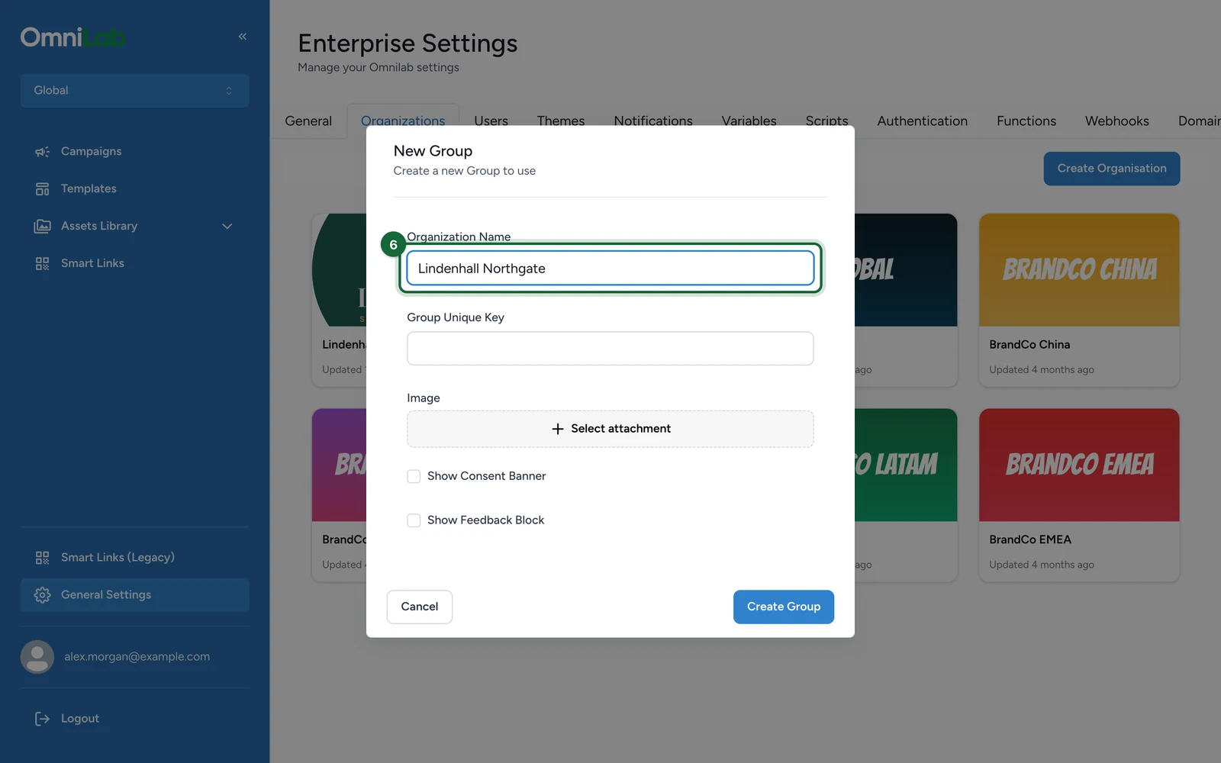This screenshot has width=1221, height=763.
Task: Click the Create Group button
Action: [x=784, y=607]
